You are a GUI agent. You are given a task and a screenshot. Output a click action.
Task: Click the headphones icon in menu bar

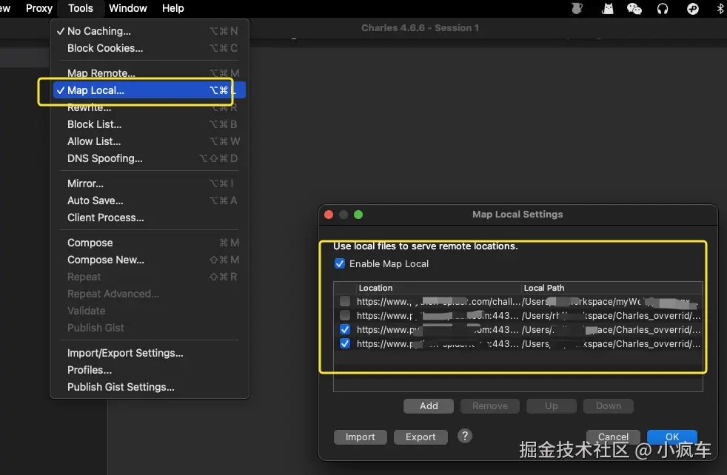(x=663, y=8)
